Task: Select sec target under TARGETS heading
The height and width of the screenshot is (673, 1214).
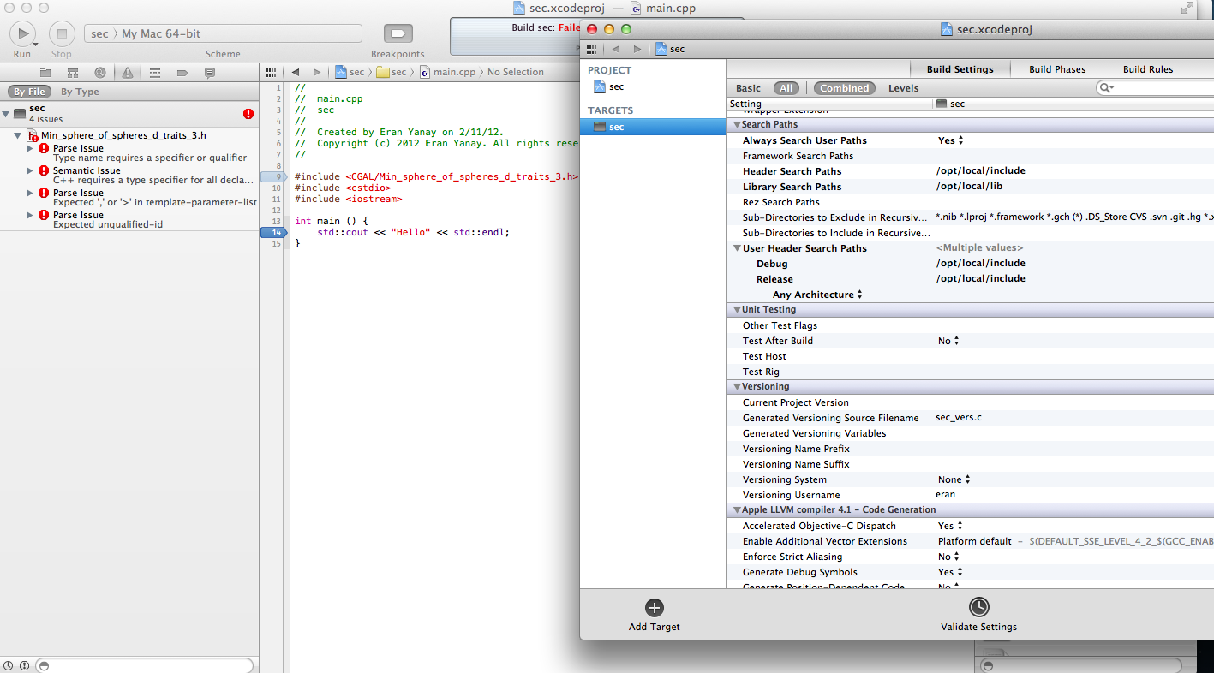Action: click(x=653, y=127)
